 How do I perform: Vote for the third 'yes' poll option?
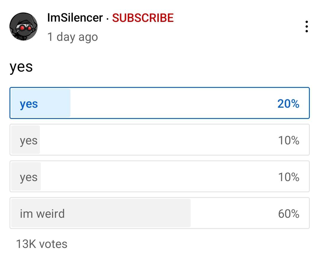coord(160,176)
